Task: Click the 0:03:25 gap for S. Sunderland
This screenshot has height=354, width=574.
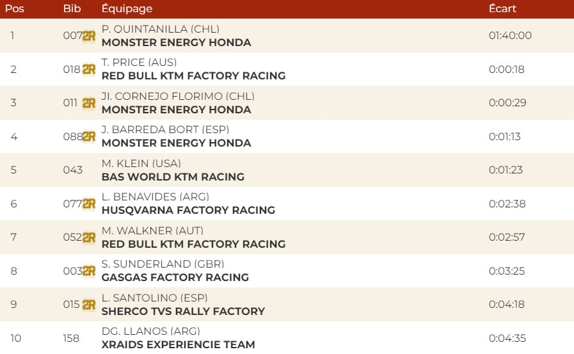Action: pyautogui.click(x=506, y=271)
